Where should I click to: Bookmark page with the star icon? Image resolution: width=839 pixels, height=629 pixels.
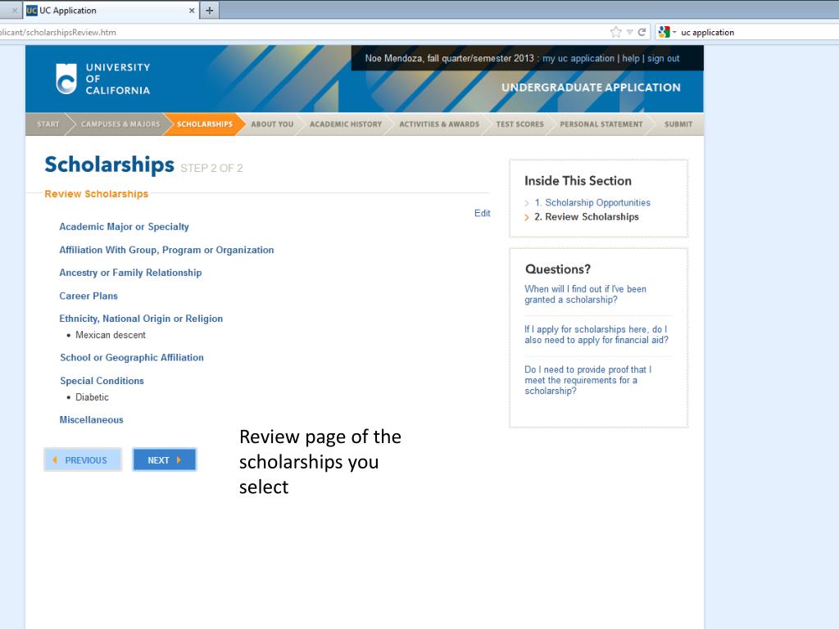[616, 32]
